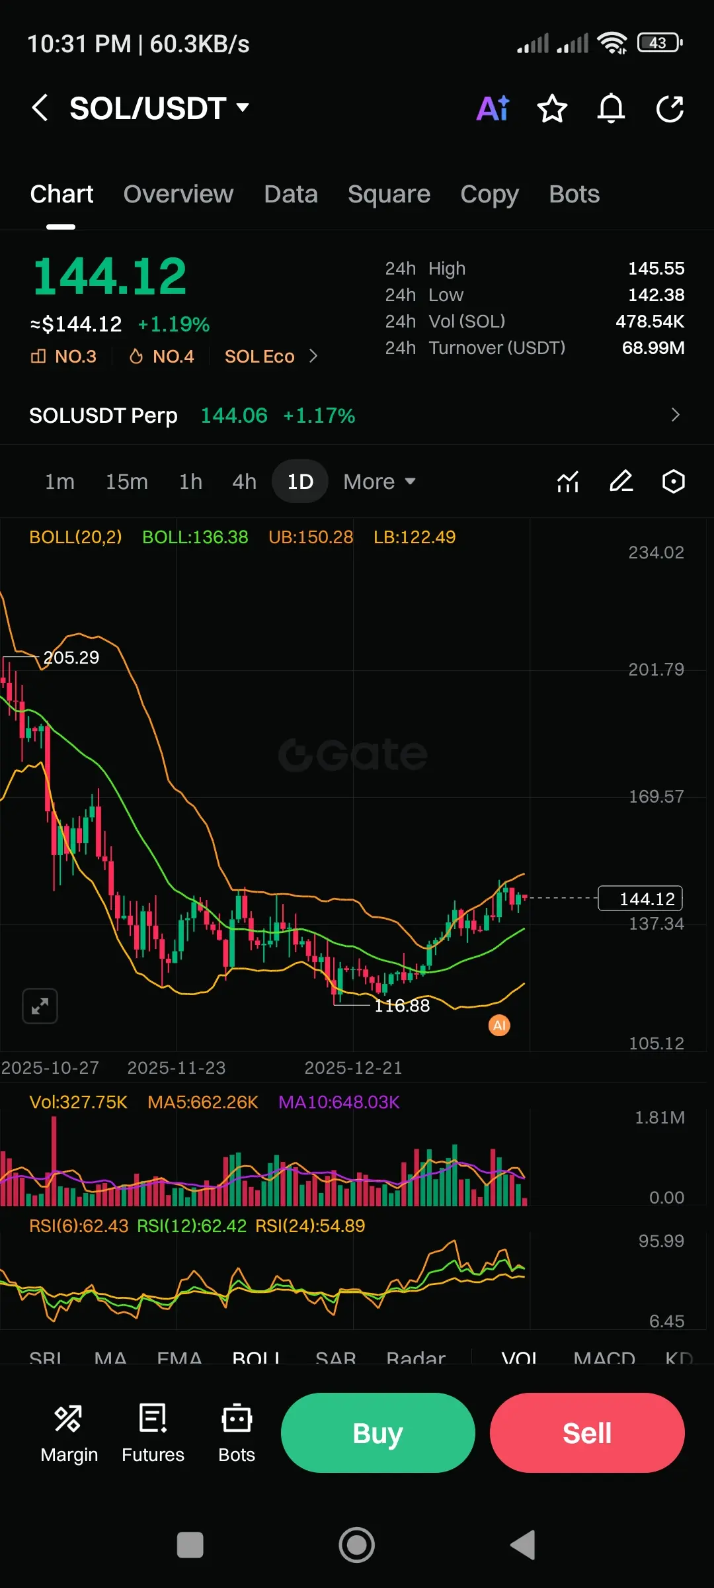Toggle the VOL sub indicator
This screenshot has height=1588, width=714.
[520, 1357]
